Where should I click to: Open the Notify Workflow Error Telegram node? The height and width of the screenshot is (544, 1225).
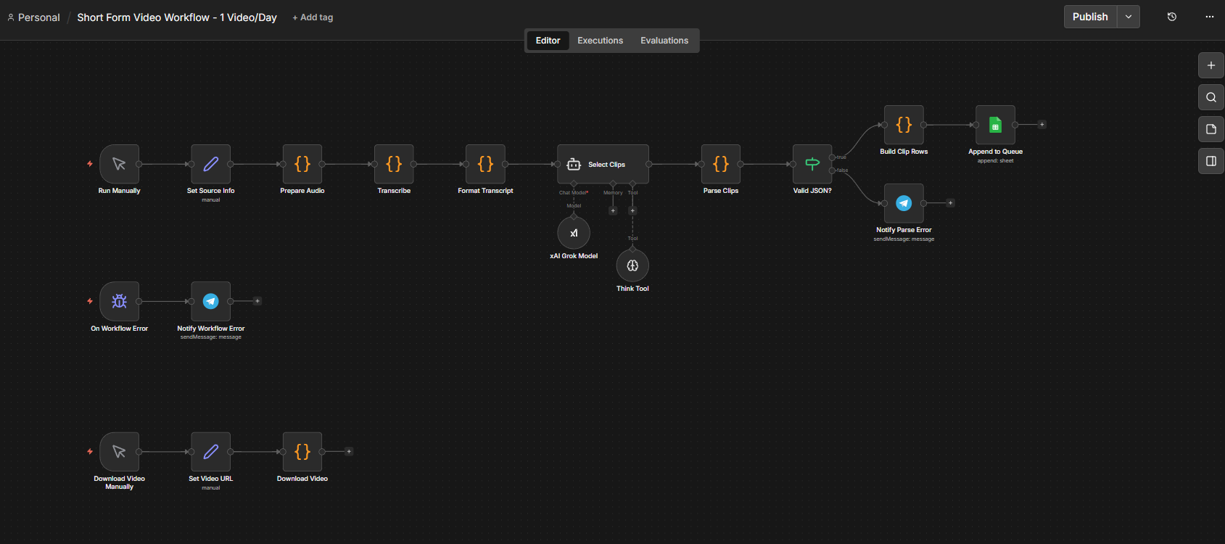pos(211,301)
